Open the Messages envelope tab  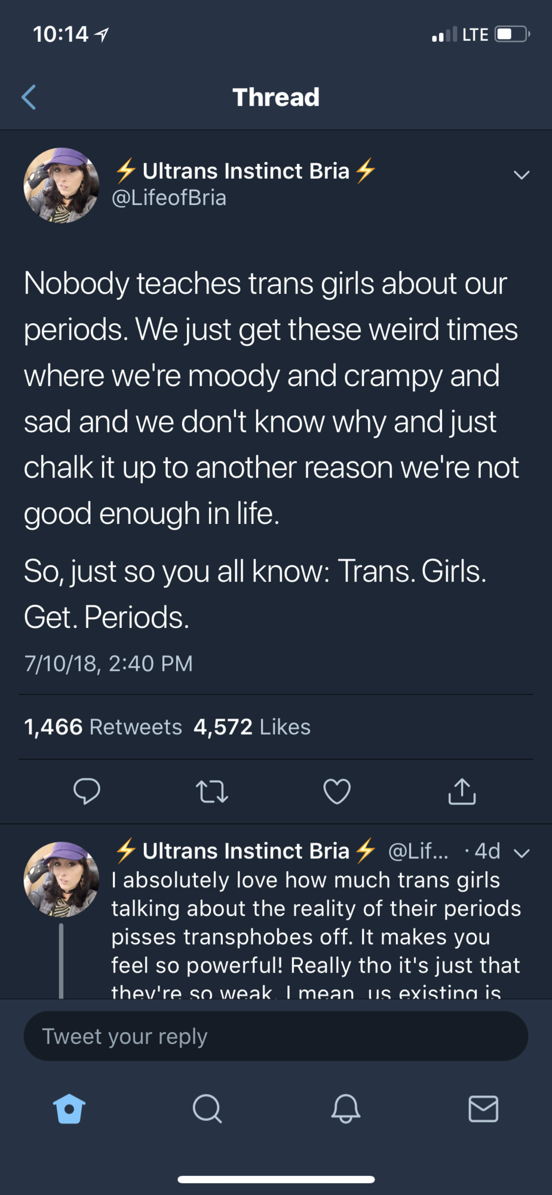pyautogui.click(x=483, y=1109)
